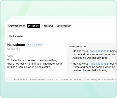Select the bold Hallucinate headword
117x98 pixels.
[x=16, y=45]
